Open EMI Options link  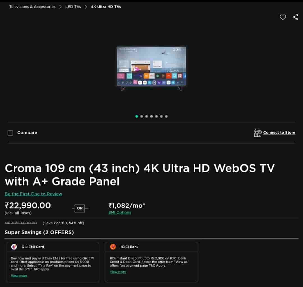click(x=120, y=212)
